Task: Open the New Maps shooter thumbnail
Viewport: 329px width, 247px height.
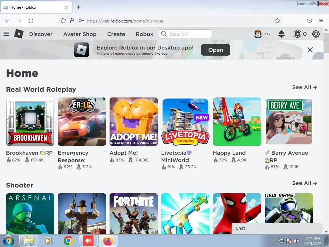Action: click(x=289, y=208)
